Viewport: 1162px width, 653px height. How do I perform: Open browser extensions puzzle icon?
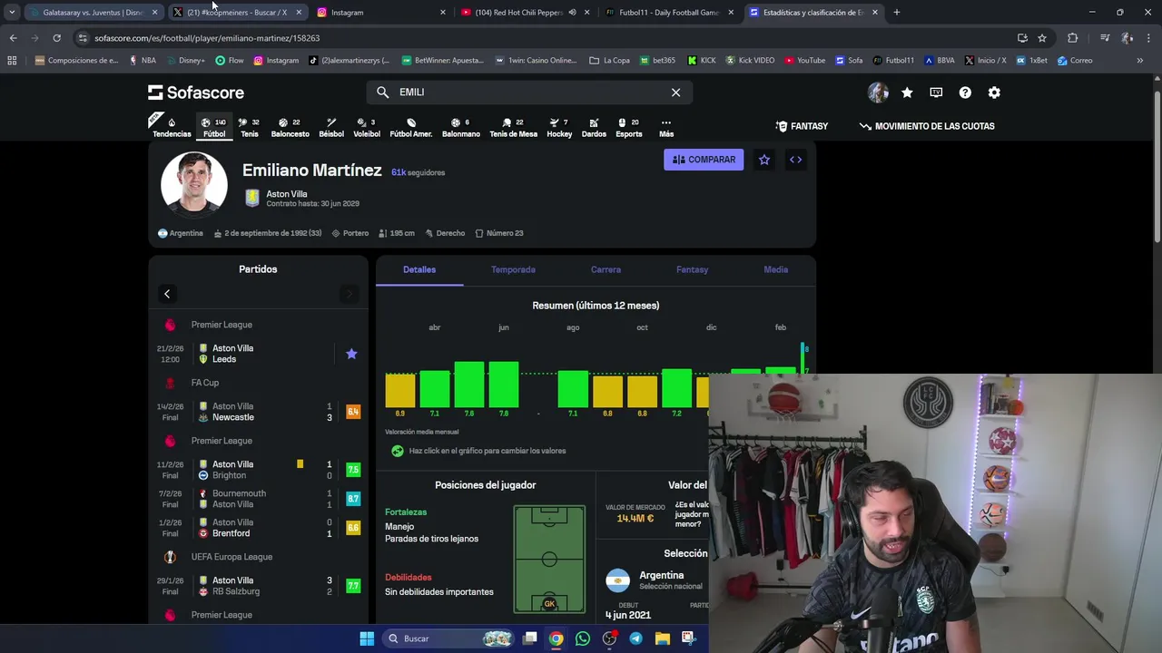click(1073, 38)
